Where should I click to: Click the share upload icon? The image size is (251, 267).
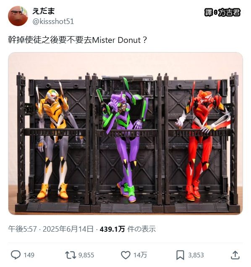(x=235, y=255)
